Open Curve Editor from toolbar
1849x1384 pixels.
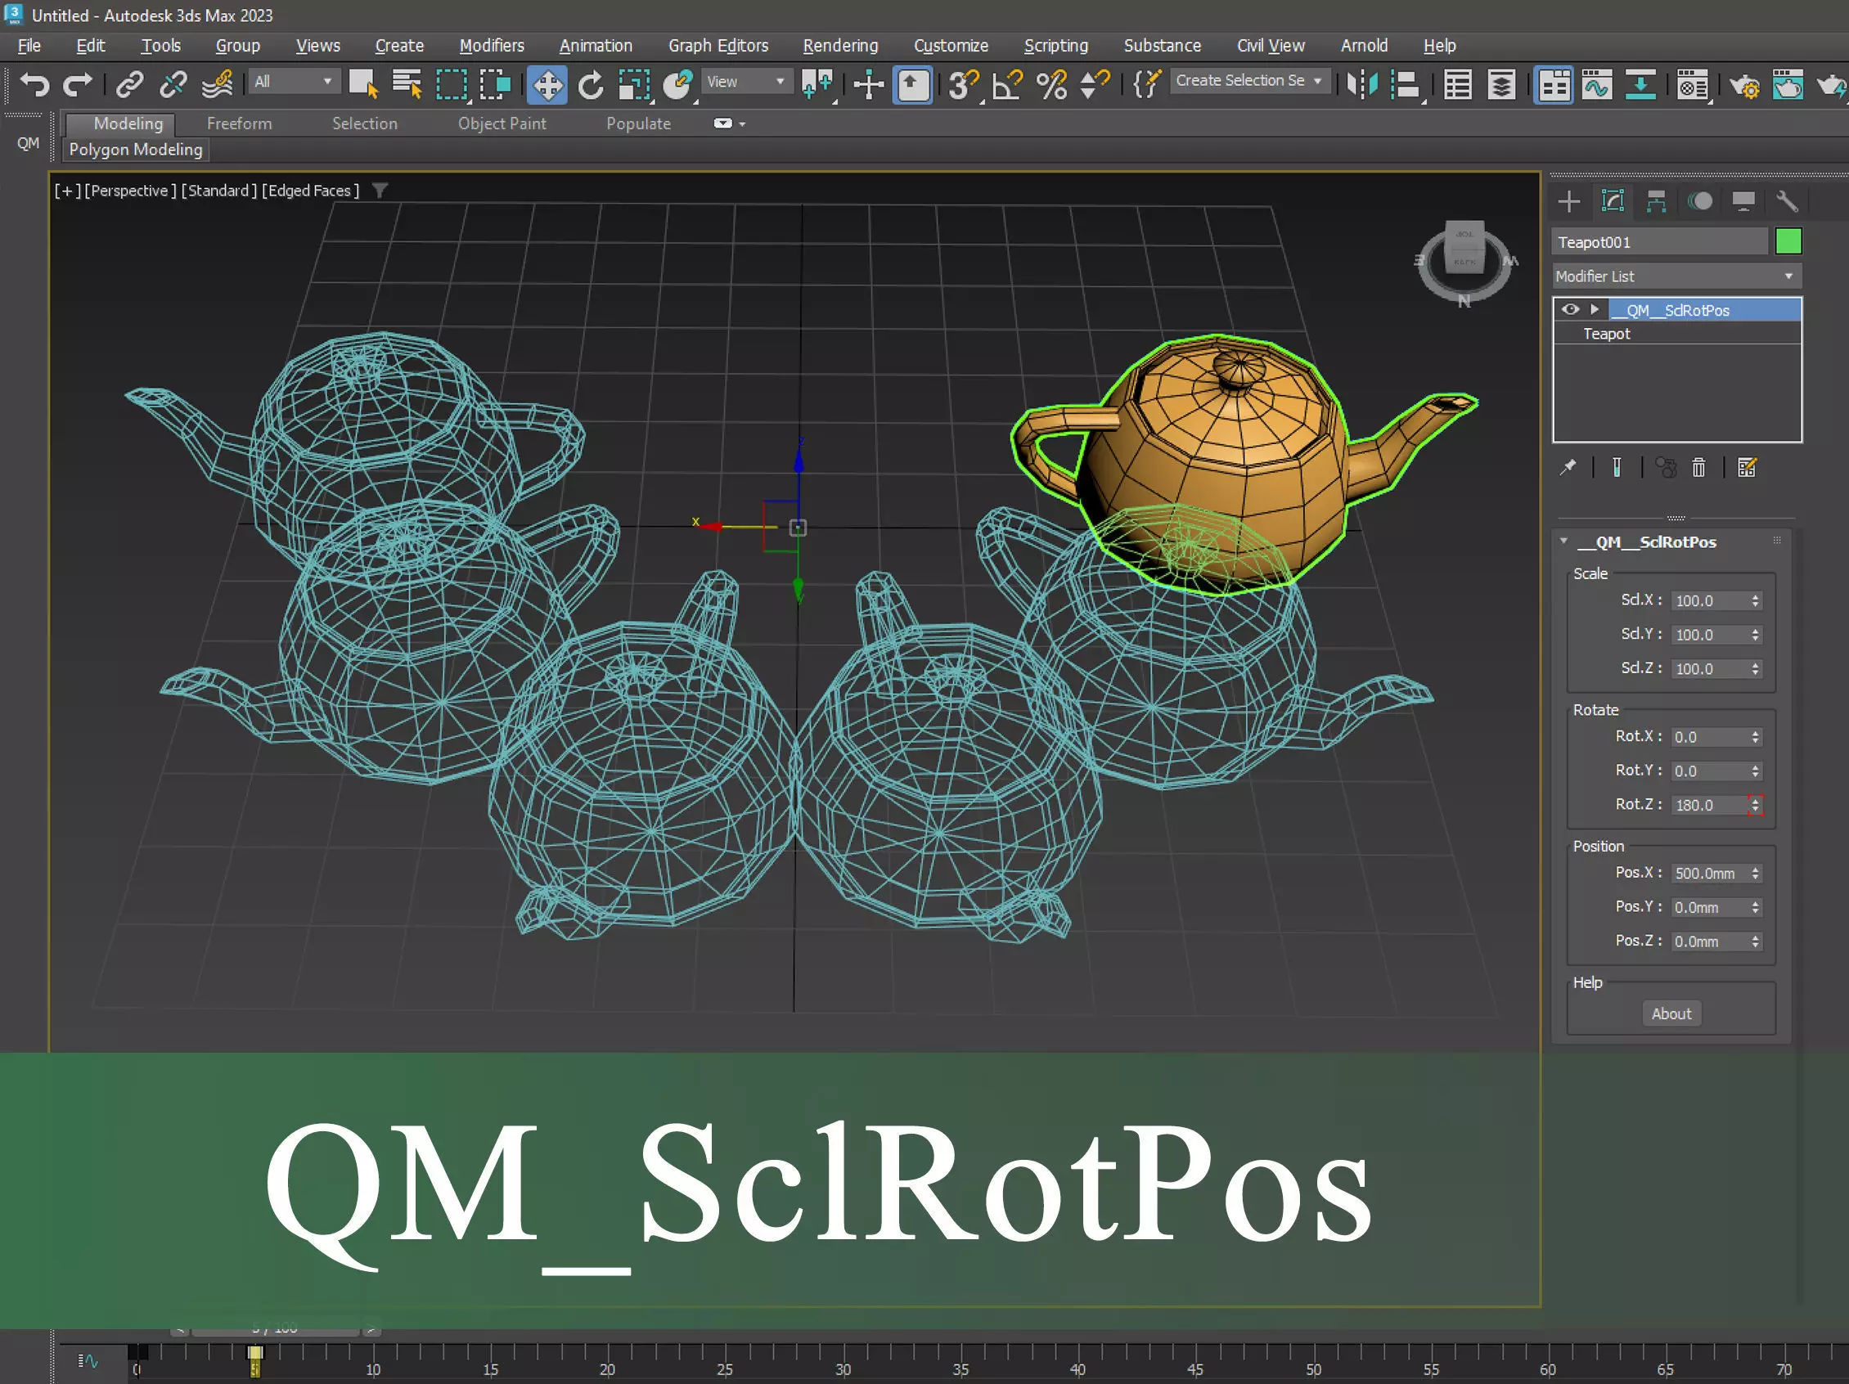[1596, 84]
